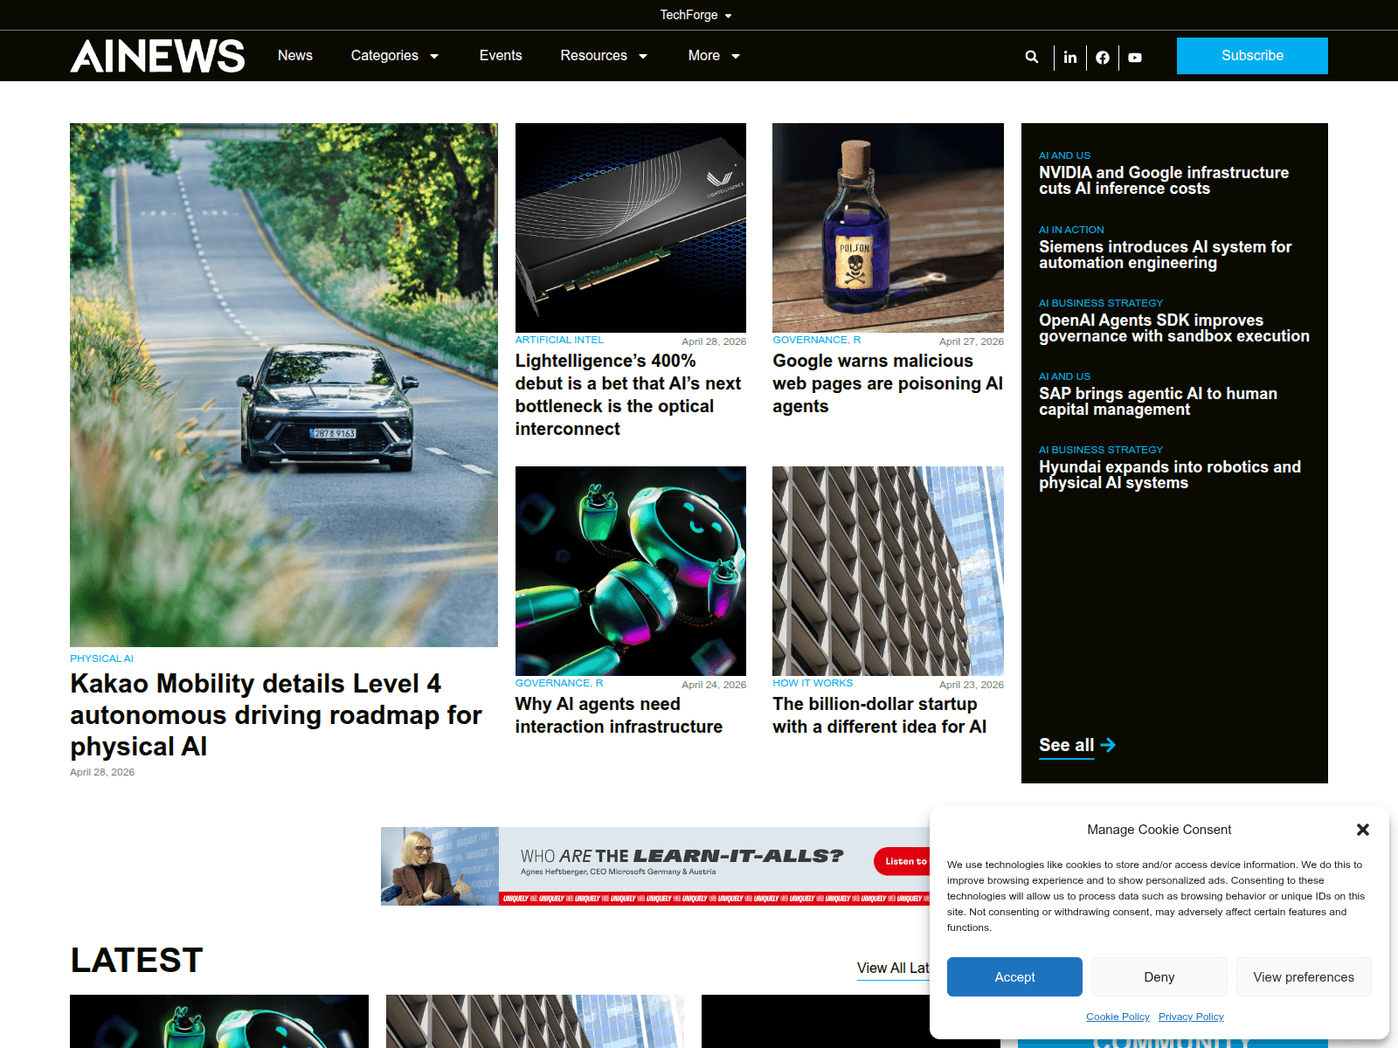This screenshot has height=1048, width=1398.
Task: Expand the Categories menu
Action: coord(395,56)
